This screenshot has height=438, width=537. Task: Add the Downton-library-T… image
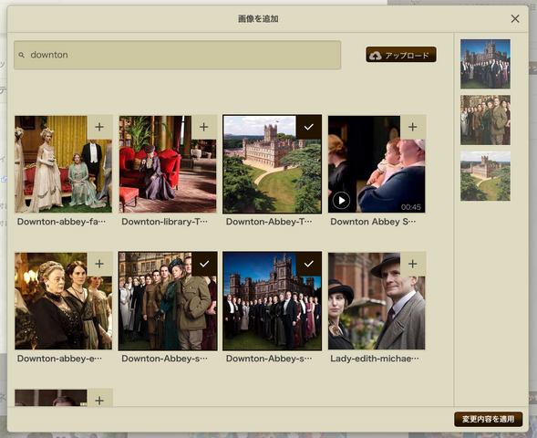(204, 127)
